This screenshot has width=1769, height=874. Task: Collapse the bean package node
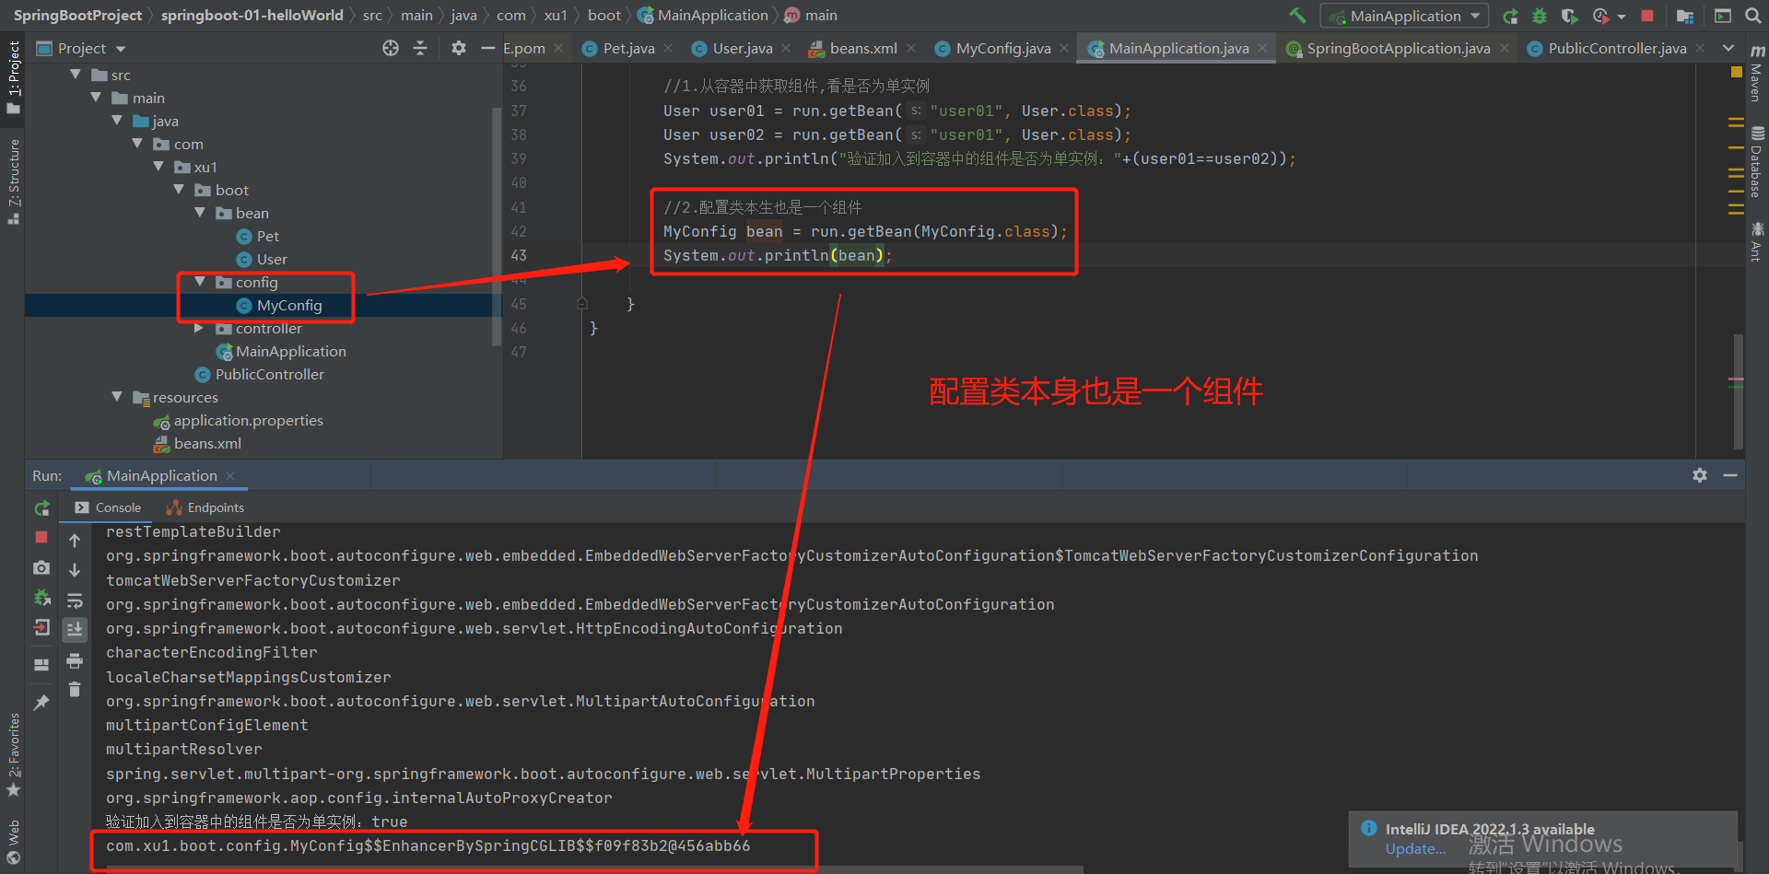200,213
